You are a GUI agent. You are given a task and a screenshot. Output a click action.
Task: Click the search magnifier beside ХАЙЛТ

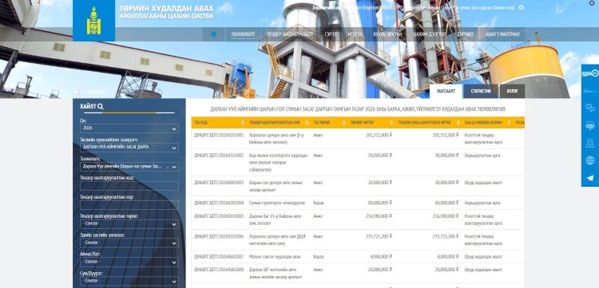(101, 107)
